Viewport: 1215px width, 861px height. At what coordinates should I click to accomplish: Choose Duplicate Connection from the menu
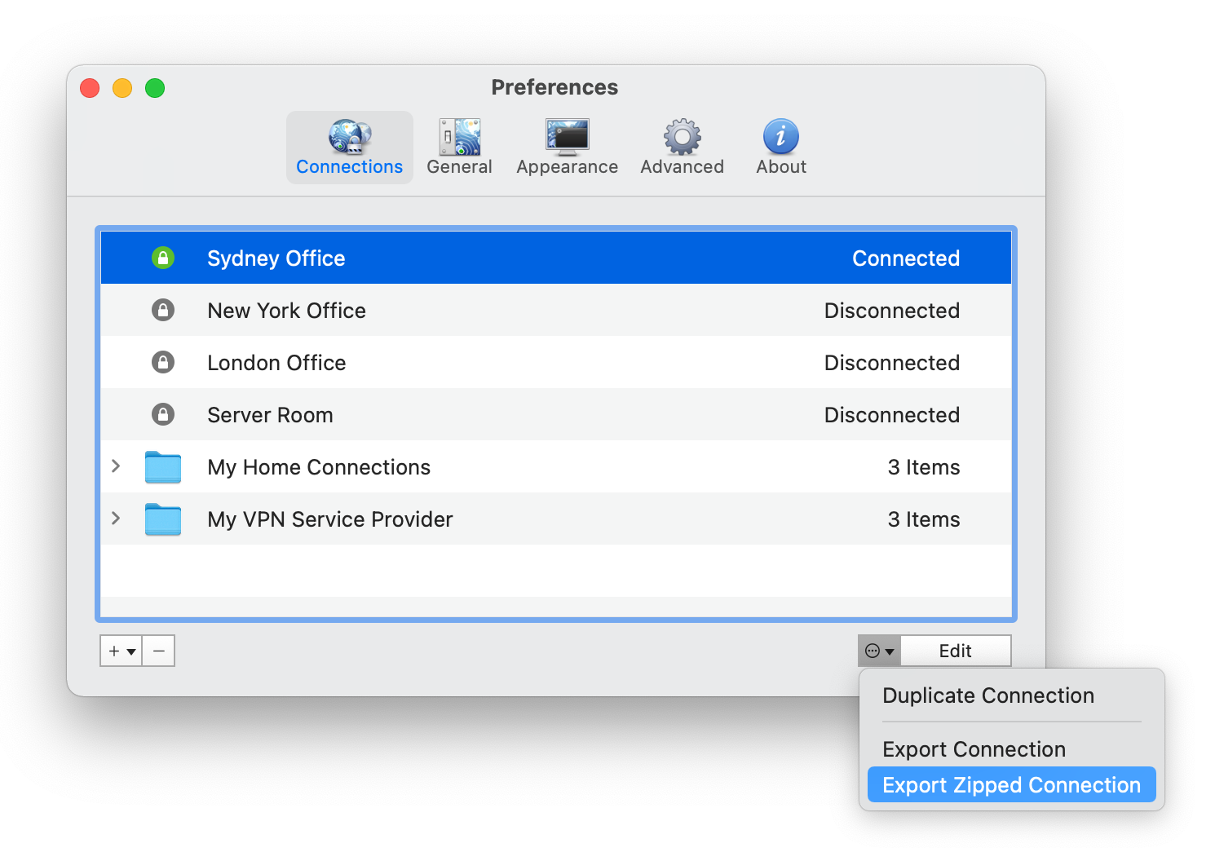pos(987,695)
